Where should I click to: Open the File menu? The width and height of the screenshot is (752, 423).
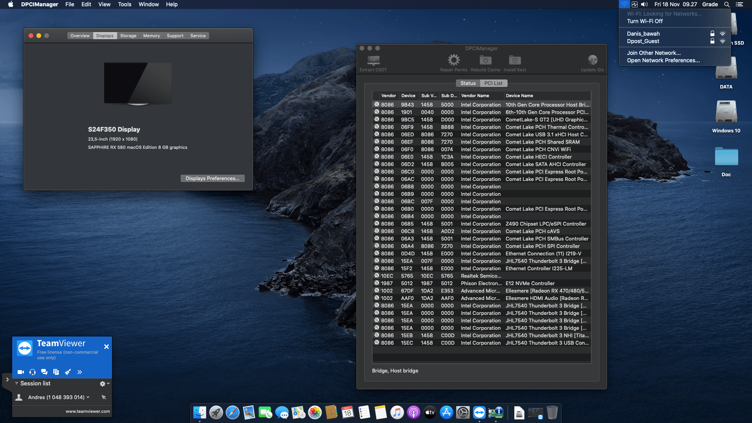click(70, 4)
